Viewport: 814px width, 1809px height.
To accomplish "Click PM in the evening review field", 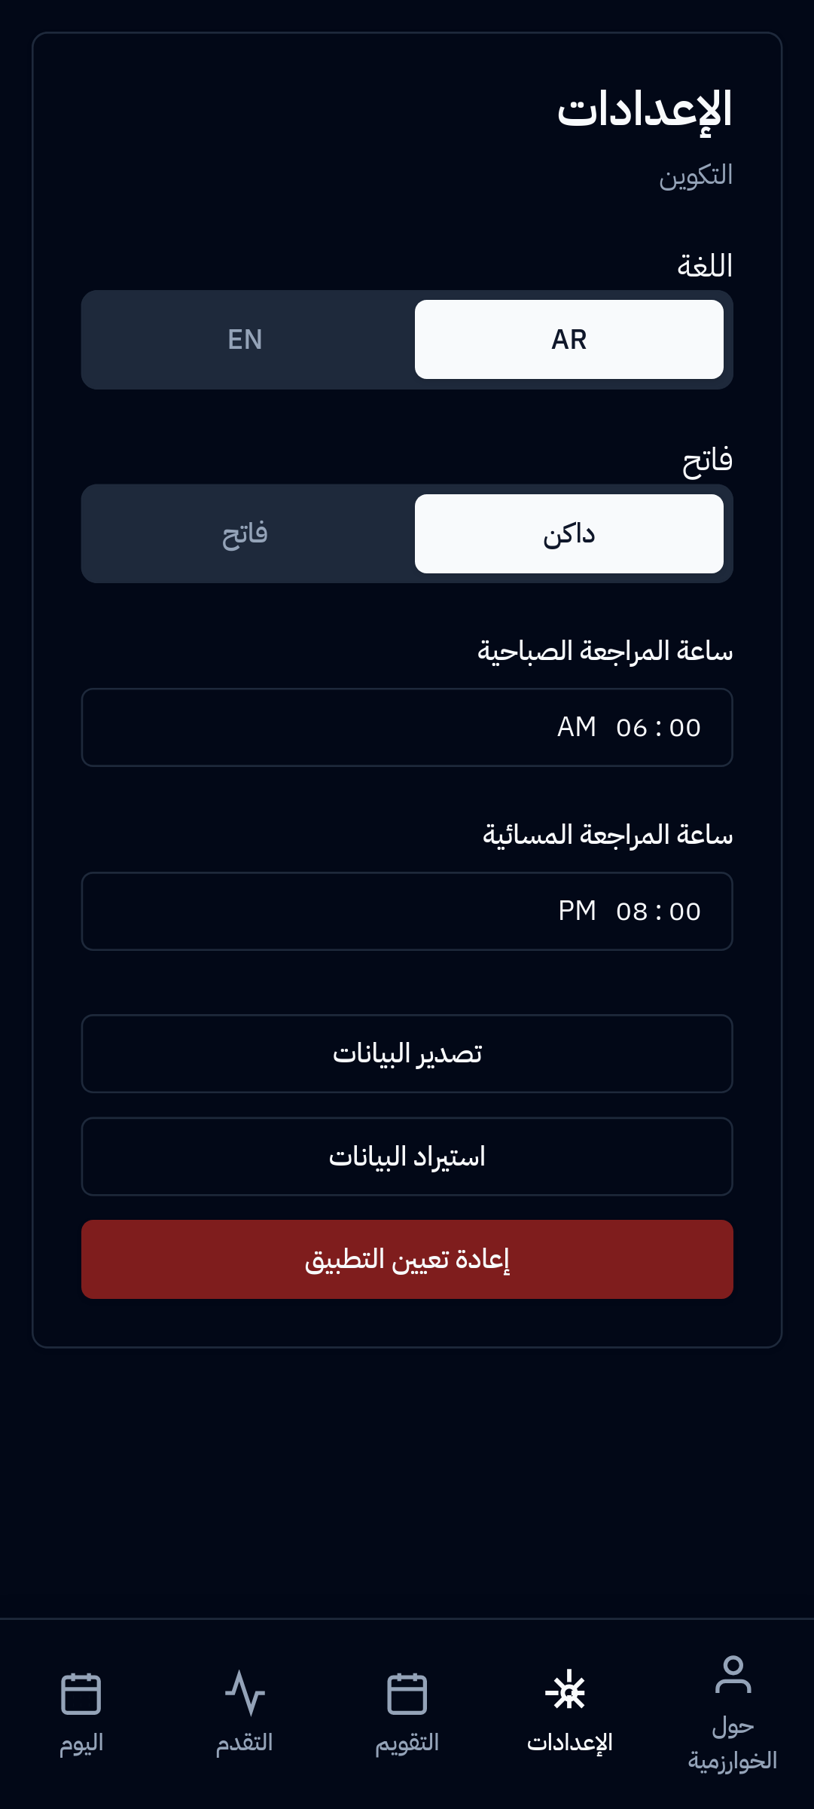I will (x=577, y=912).
